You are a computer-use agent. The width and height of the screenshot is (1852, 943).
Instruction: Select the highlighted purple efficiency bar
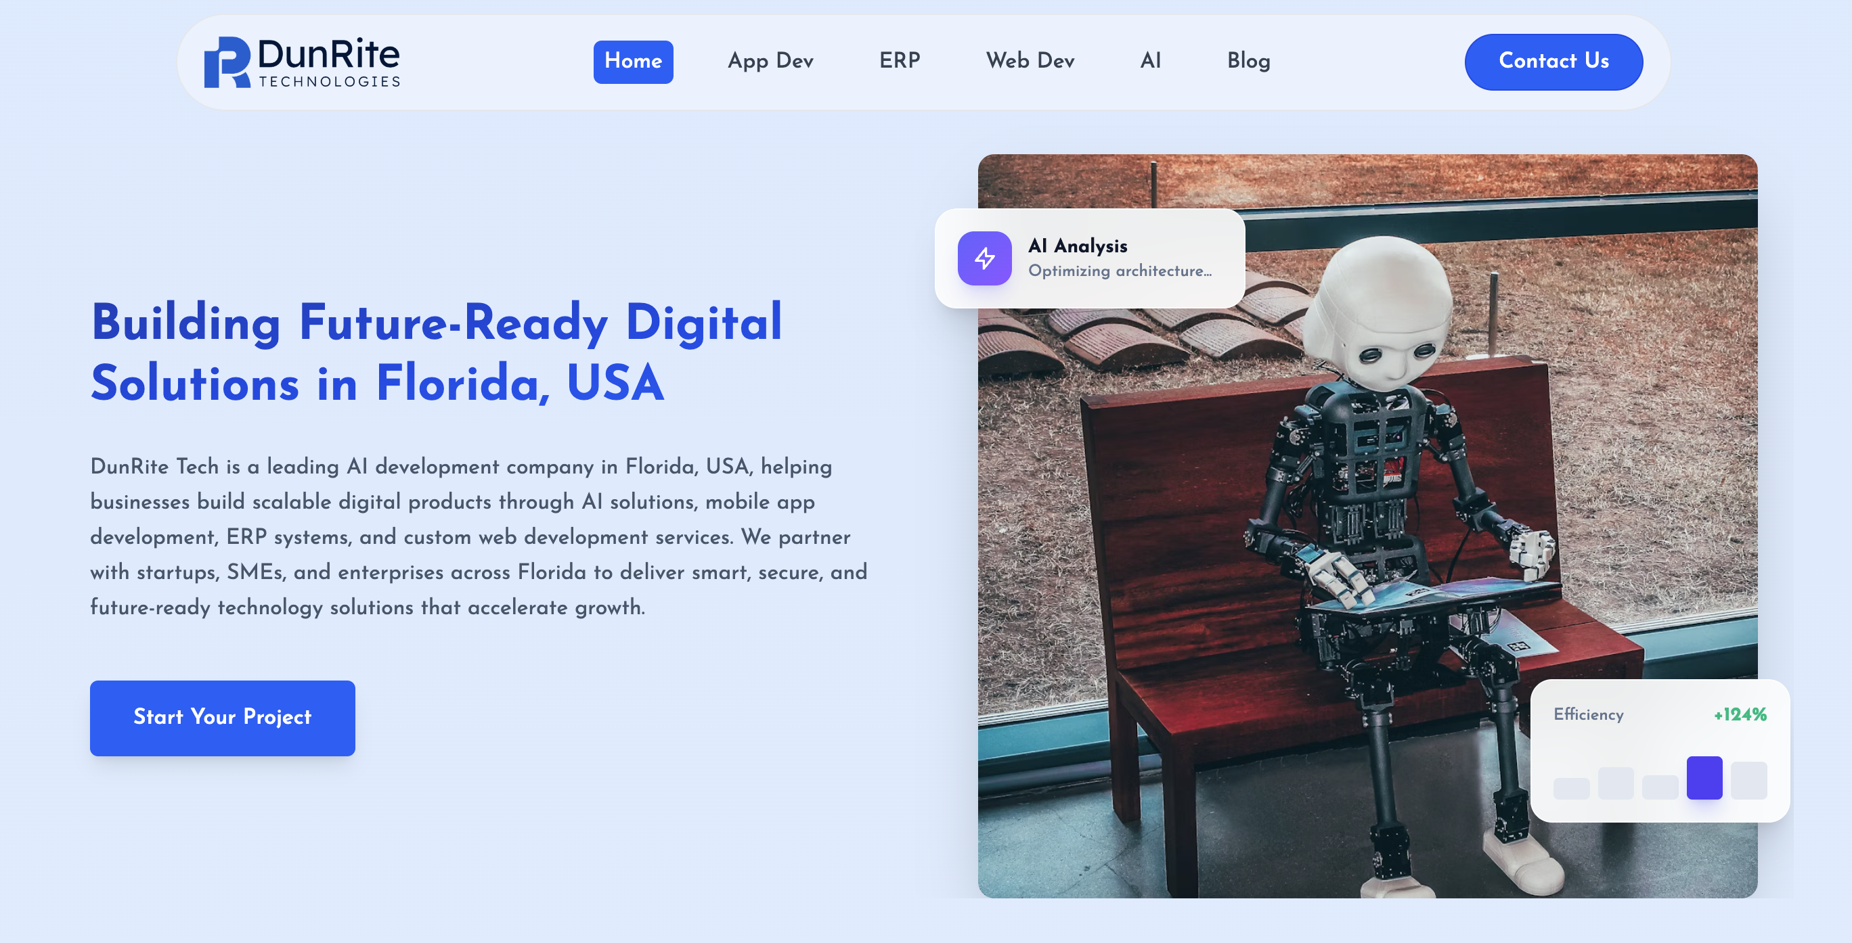(x=1704, y=778)
